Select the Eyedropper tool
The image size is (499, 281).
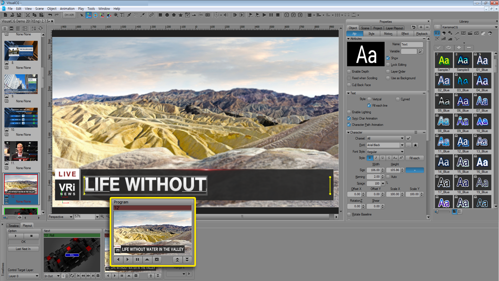pyautogui.click(x=143, y=15)
